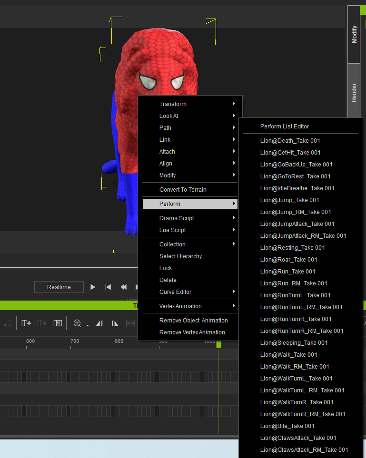
Task: Choose Remove Object Animation
Action: [190, 321]
